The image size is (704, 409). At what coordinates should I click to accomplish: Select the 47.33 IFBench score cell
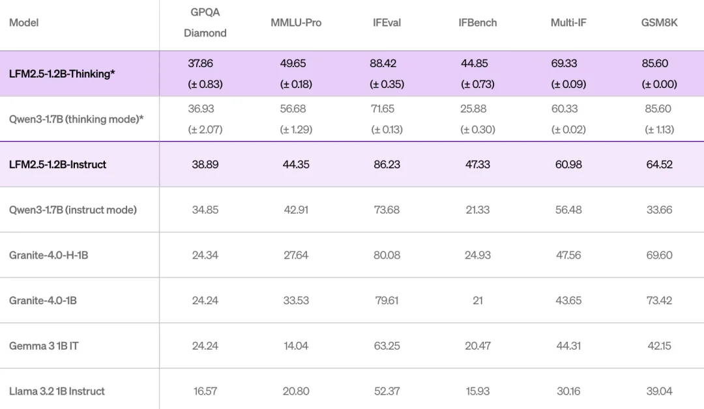[x=477, y=165]
